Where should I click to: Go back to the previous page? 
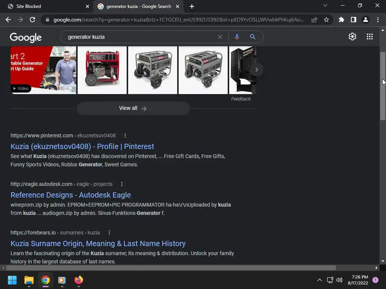point(8,20)
